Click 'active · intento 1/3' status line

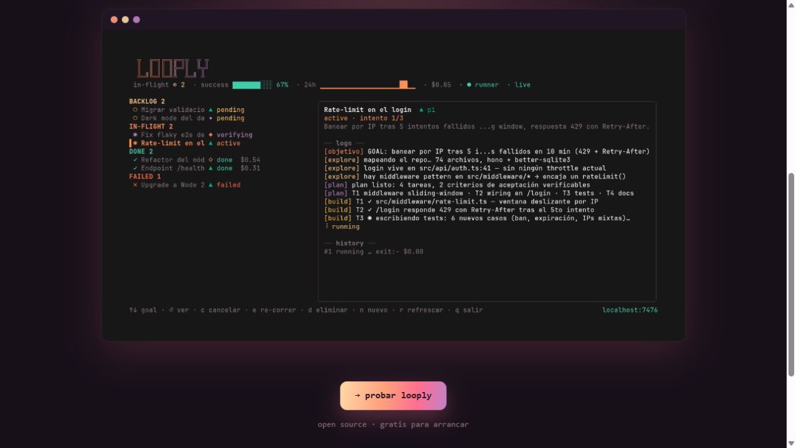pyautogui.click(x=364, y=118)
